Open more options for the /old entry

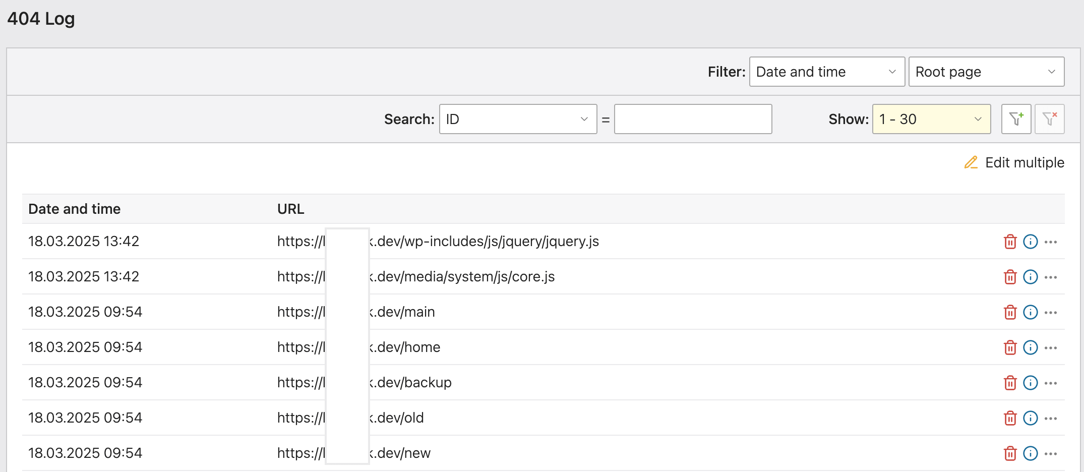point(1051,419)
